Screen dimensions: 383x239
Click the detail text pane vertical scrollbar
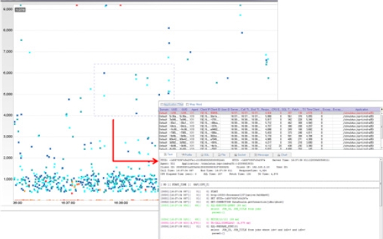(381, 183)
